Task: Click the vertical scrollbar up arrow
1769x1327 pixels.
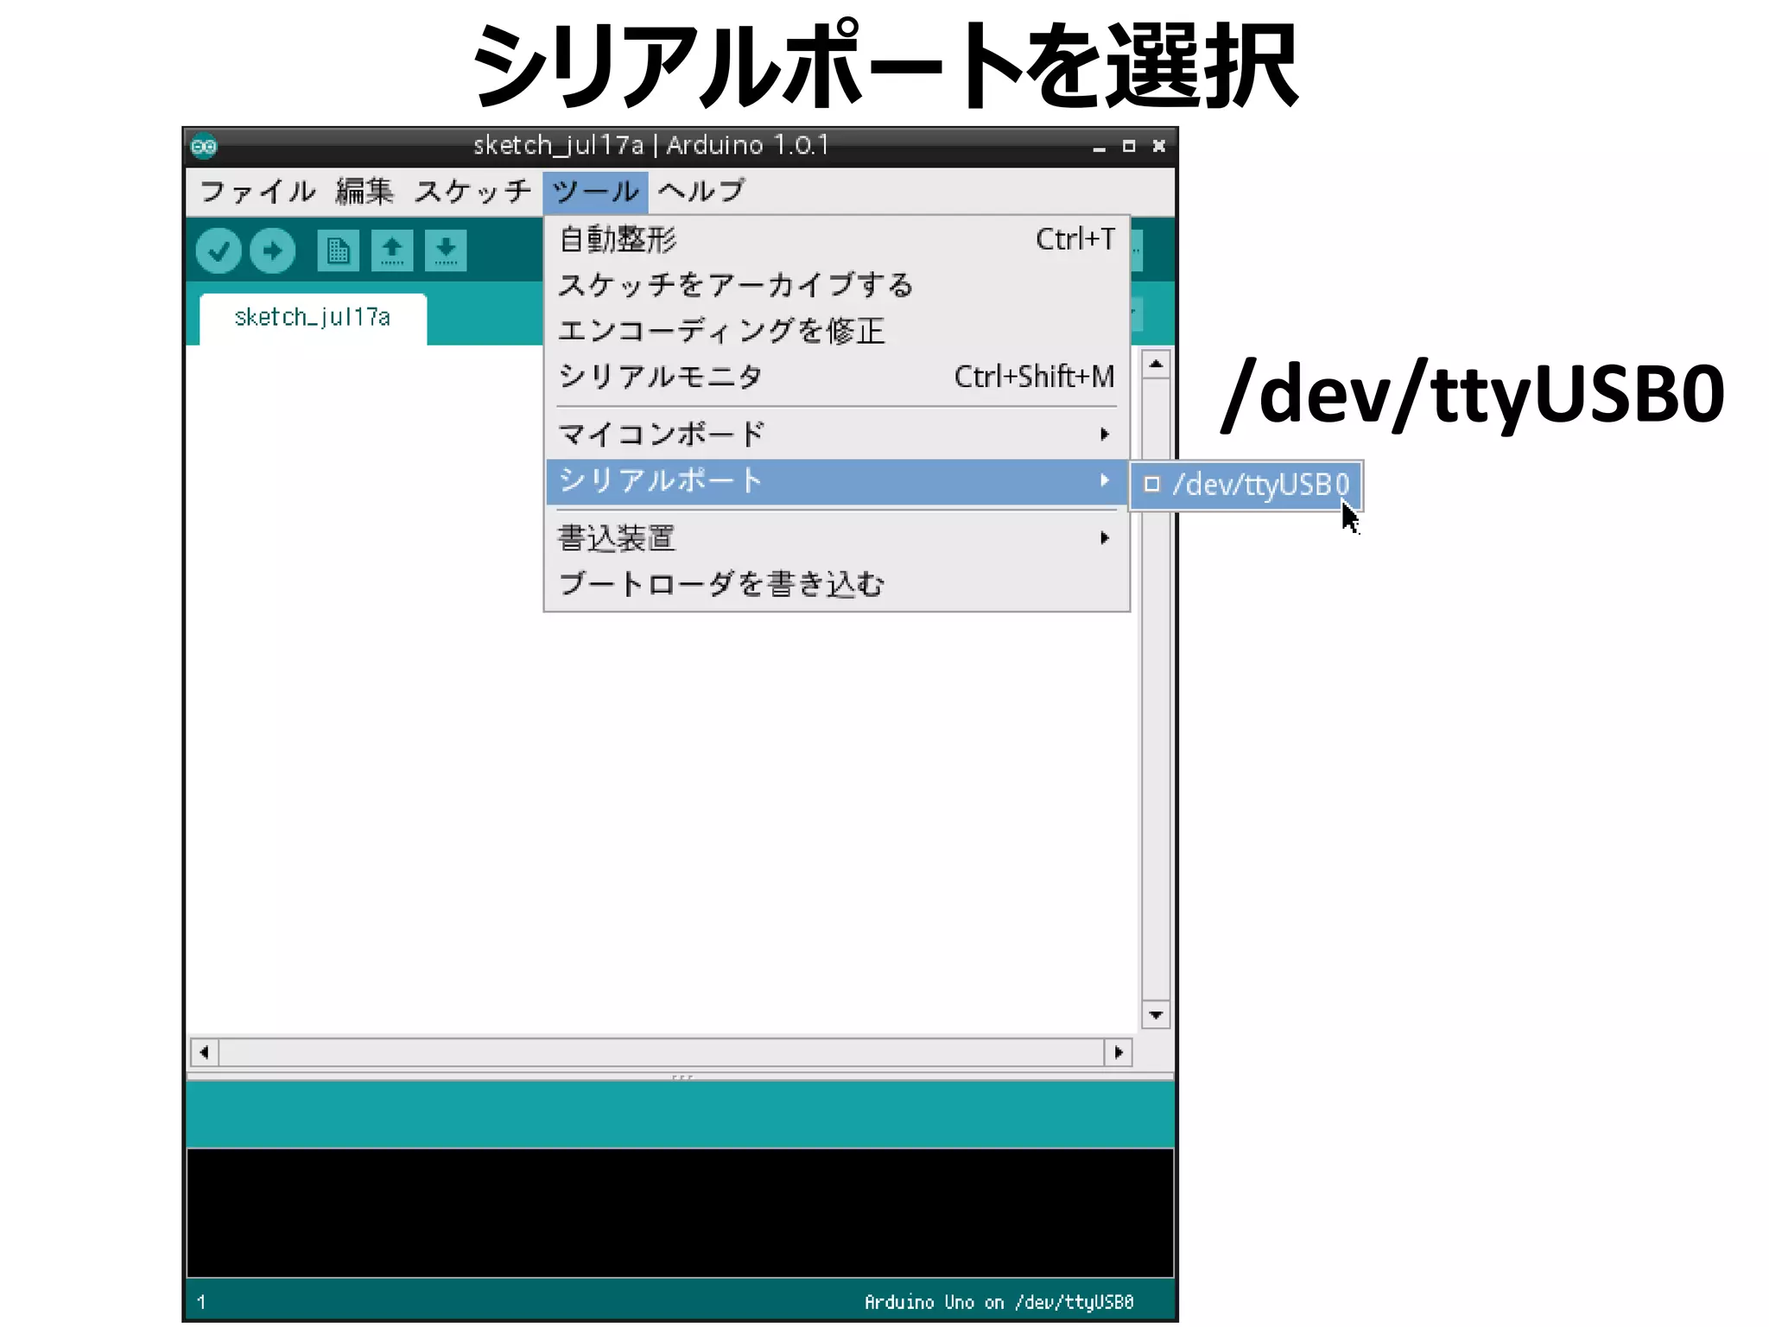Action: (x=1156, y=364)
